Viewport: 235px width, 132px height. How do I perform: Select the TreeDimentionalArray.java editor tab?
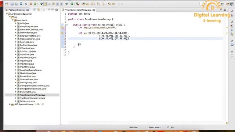pos(78,10)
